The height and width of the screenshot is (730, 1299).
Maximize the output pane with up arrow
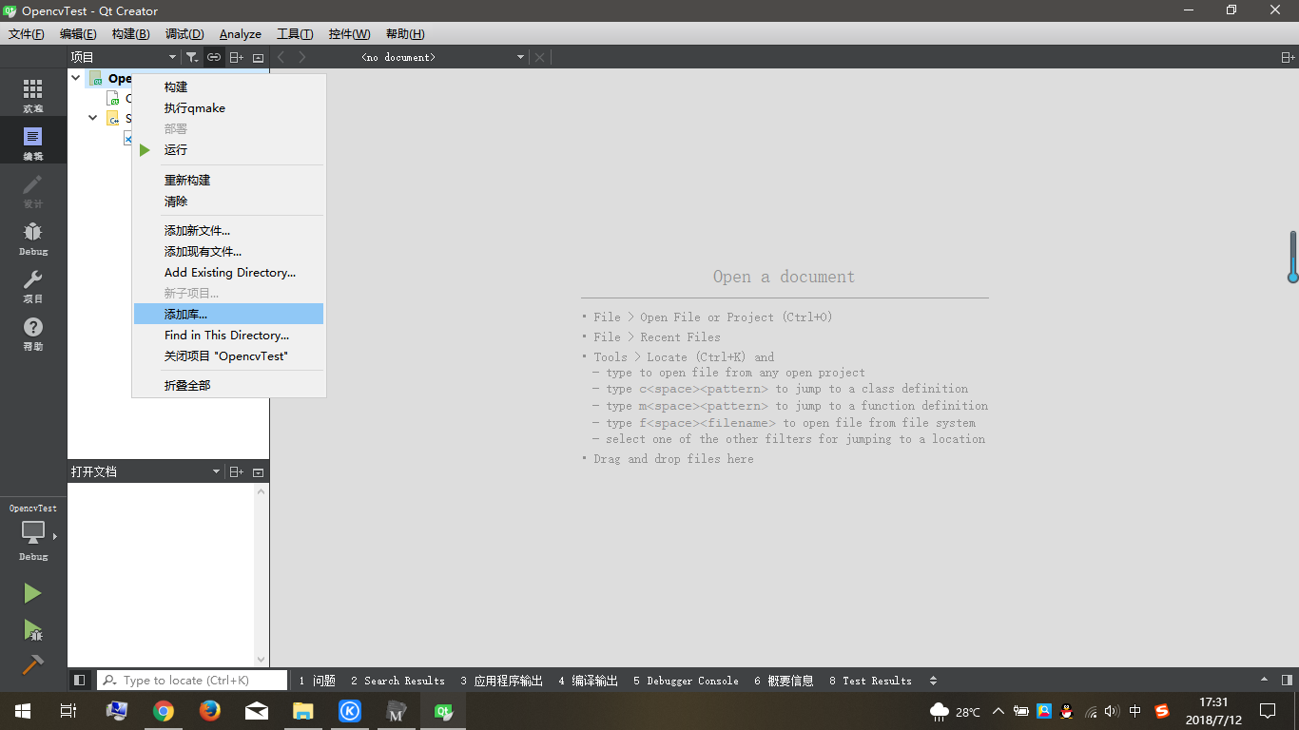coord(1264,681)
